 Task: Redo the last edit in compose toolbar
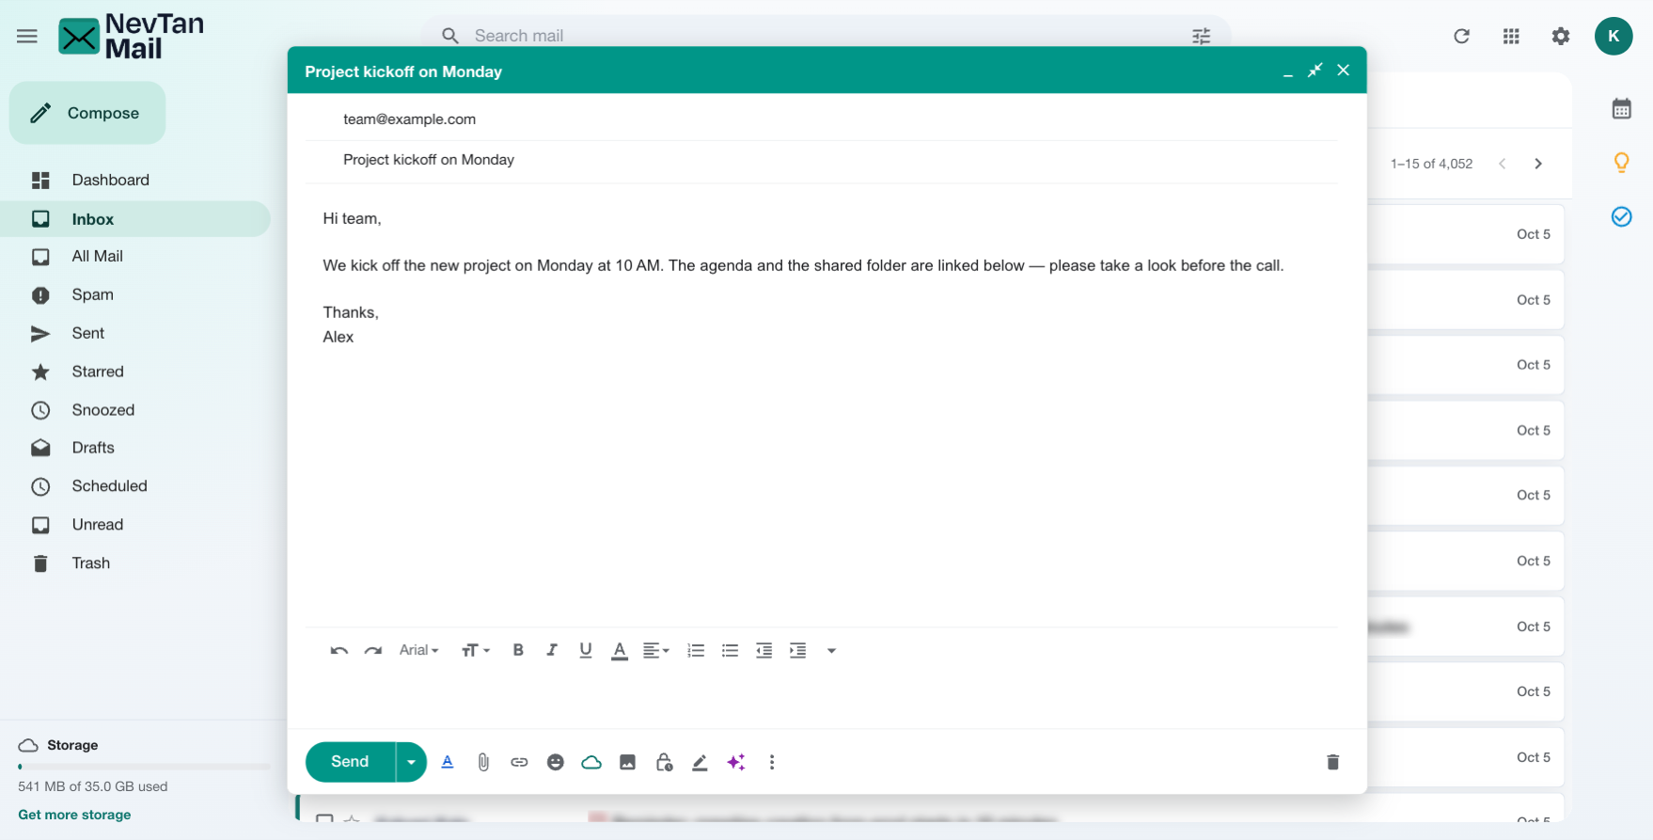tap(373, 650)
